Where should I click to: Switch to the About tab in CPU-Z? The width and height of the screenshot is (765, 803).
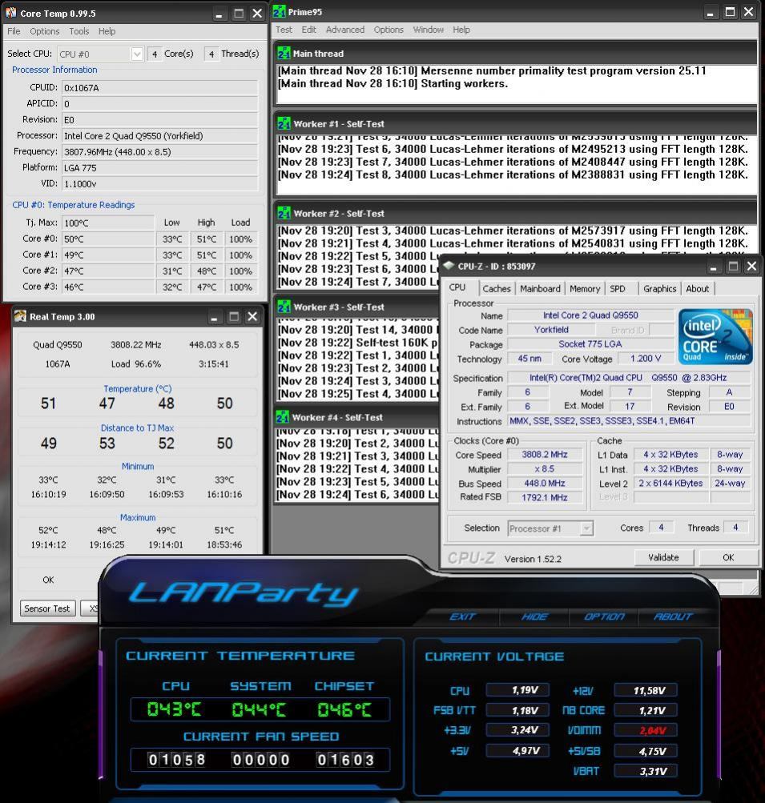(x=698, y=289)
